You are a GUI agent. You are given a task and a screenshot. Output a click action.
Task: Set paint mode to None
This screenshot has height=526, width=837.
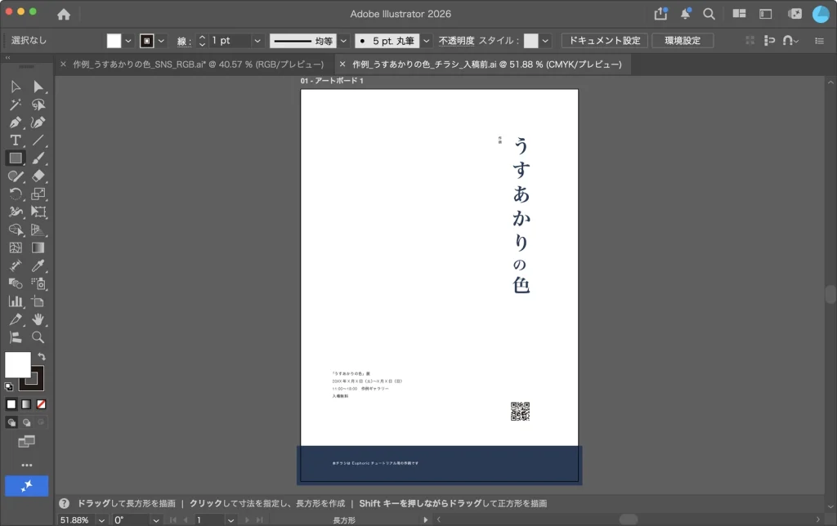pos(41,404)
